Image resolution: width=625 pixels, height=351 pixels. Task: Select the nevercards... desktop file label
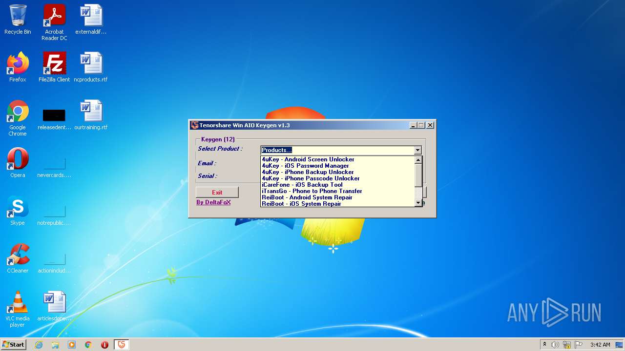point(54,175)
